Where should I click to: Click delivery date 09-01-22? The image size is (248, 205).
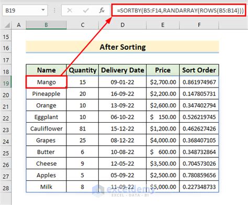(x=122, y=82)
